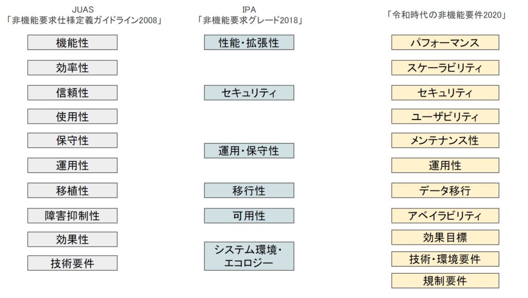Image resolution: width=528 pixels, height=298 pixels.
Task: Select the IPA セキュリティ box
Action: point(249,93)
